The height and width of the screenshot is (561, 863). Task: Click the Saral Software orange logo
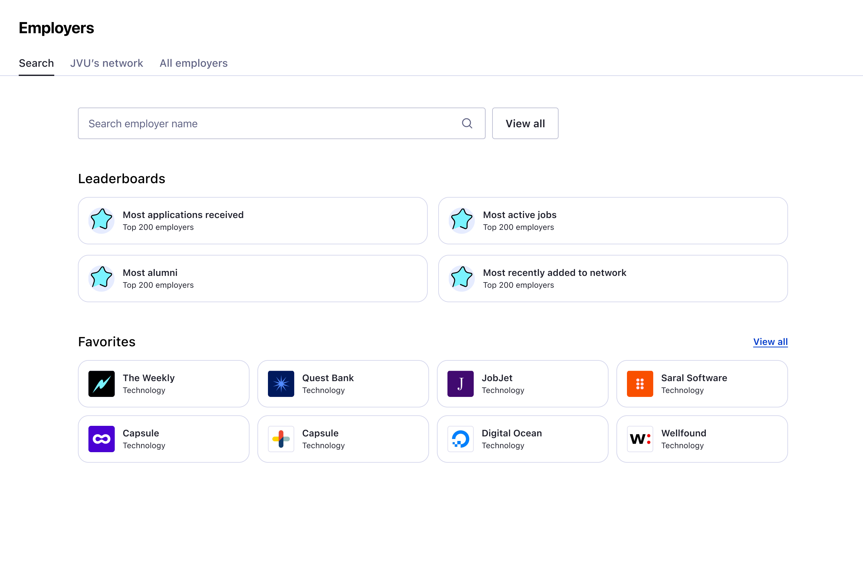(640, 384)
